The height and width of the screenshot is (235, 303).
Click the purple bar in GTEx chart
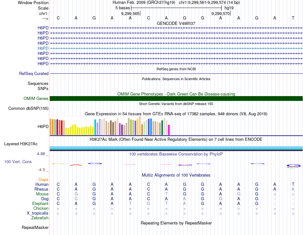coord(120,129)
